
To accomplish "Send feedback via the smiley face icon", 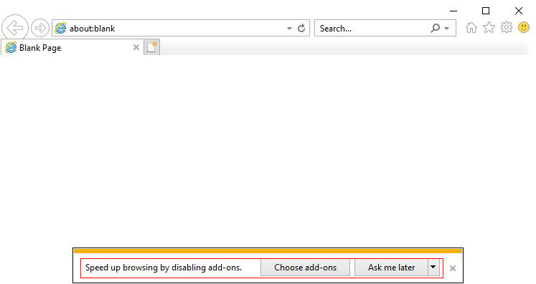I will (524, 27).
